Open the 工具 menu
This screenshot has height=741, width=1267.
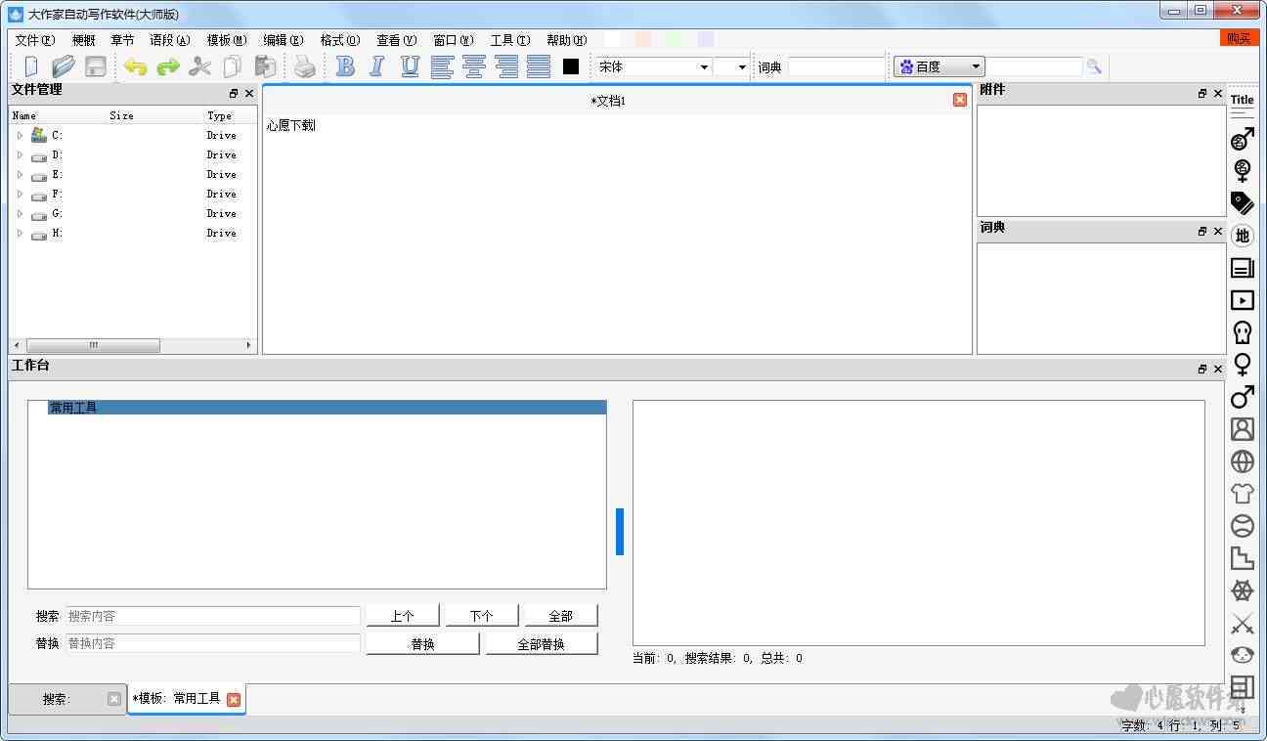coord(509,40)
